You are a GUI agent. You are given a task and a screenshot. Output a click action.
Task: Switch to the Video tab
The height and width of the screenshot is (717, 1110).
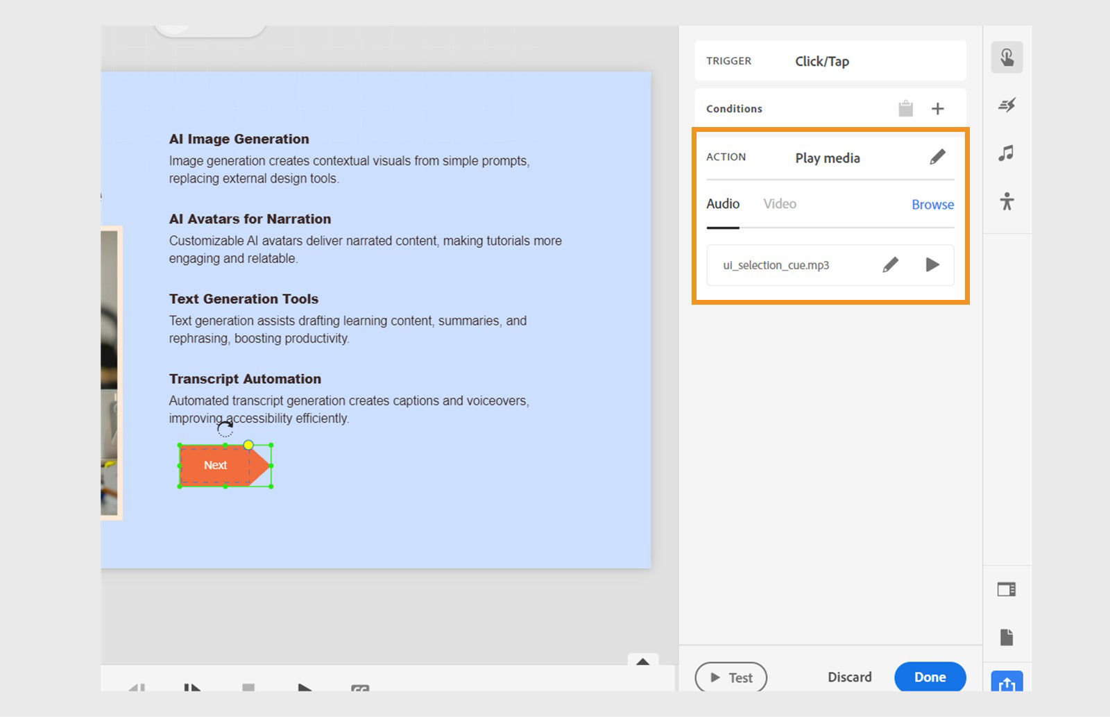click(x=779, y=204)
